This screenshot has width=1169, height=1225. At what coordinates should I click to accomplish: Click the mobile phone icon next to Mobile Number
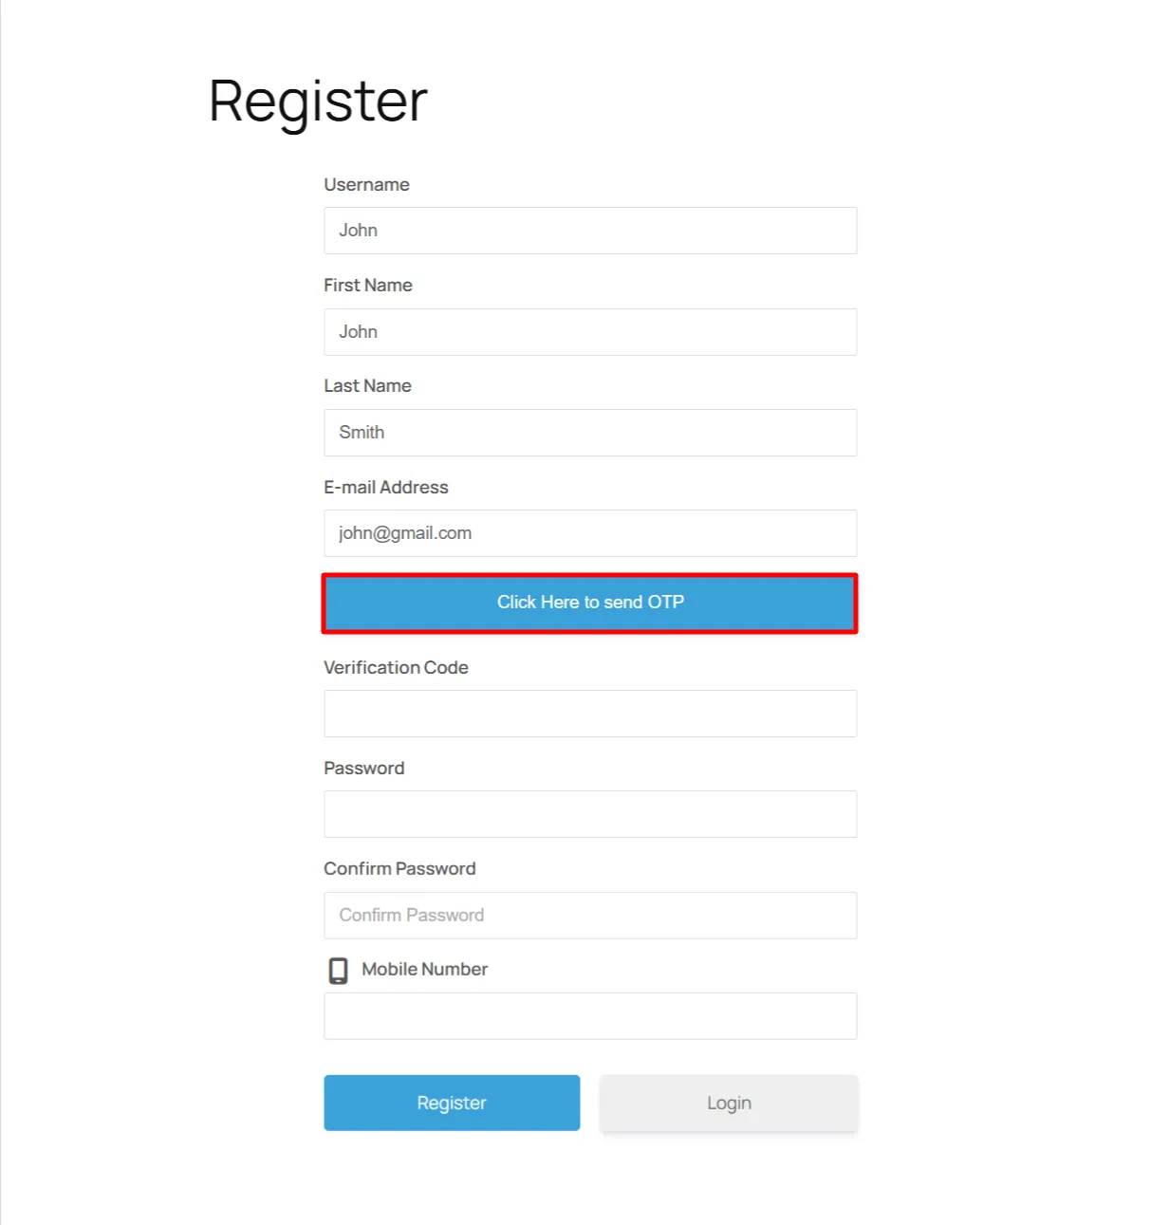338,970
